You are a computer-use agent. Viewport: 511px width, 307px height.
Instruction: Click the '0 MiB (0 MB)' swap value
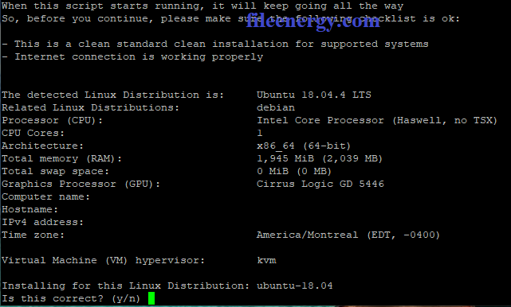294,171
